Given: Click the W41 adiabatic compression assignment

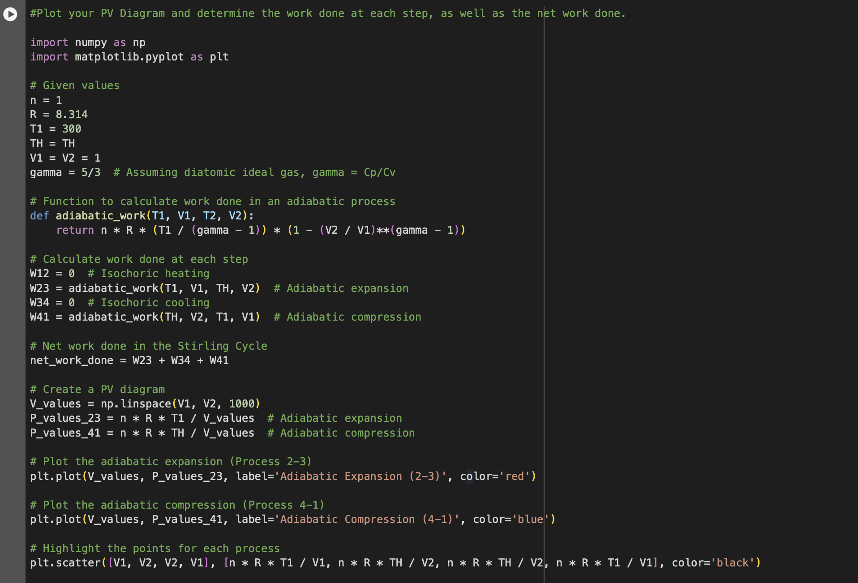Looking at the screenshot, I should (145, 317).
